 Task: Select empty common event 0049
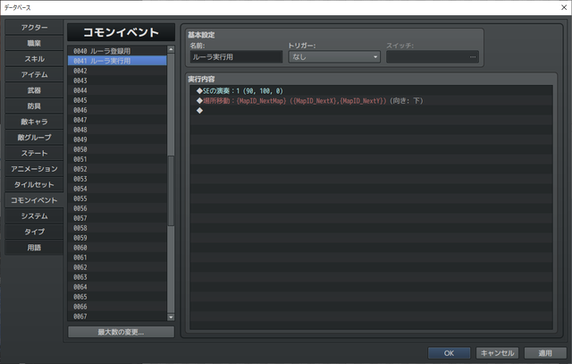tap(117, 140)
